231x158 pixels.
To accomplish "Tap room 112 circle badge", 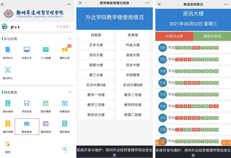I will tap(163, 59).
